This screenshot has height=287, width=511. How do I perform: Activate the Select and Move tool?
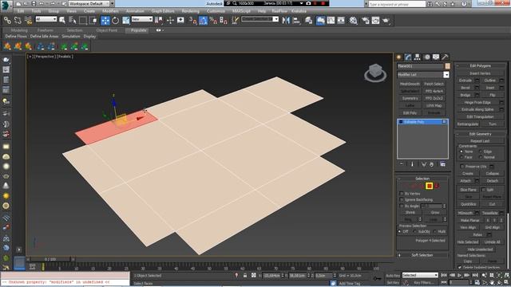(x=105, y=21)
